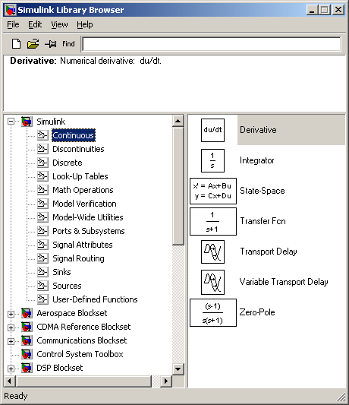Select the Signal Routing tree entry
The image size is (349, 405).
(x=78, y=258)
